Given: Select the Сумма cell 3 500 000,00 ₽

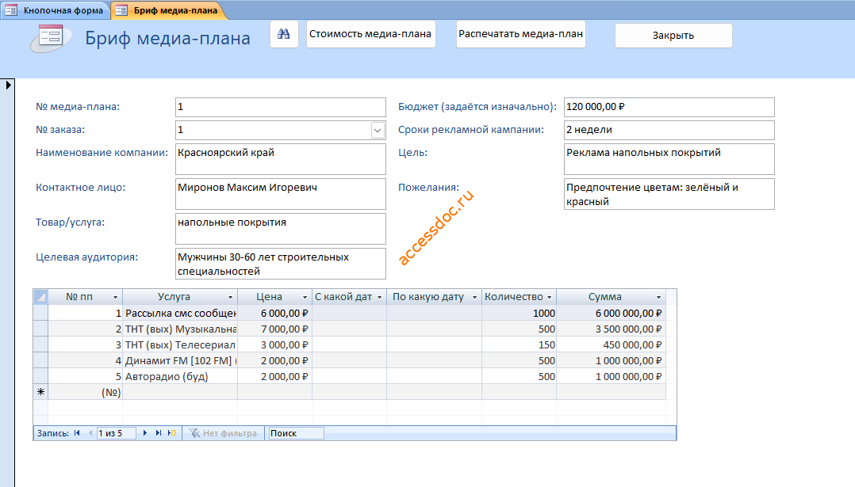Looking at the screenshot, I should coord(611,329).
